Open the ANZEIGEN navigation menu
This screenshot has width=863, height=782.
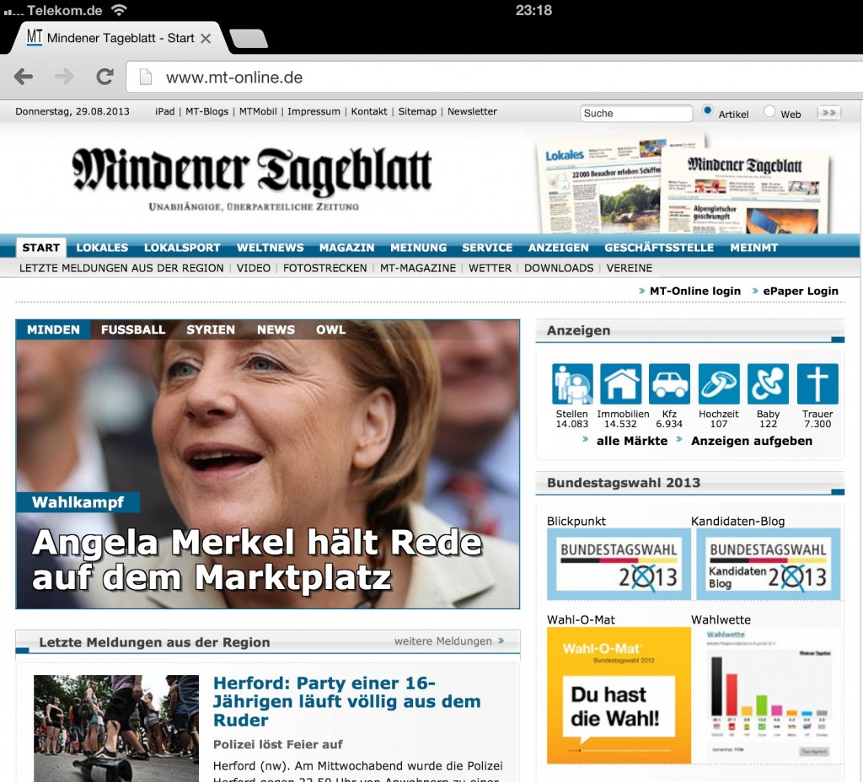coord(559,248)
